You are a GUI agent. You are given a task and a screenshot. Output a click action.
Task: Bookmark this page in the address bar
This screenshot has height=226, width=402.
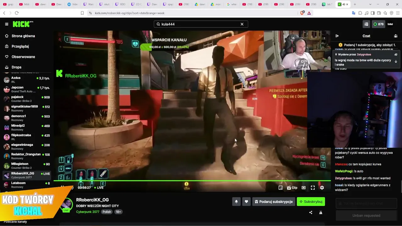pyautogui.click(x=82, y=13)
